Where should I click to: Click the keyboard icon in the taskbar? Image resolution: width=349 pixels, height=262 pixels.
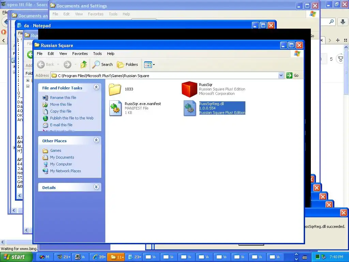(x=304, y=257)
